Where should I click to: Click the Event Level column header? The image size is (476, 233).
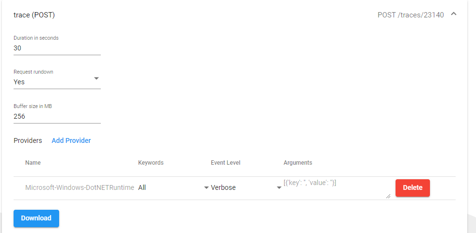pos(225,163)
